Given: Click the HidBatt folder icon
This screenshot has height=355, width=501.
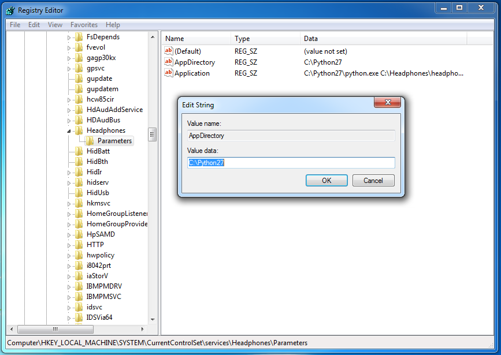Looking at the screenshot, I should pyautogui.click(x=79, y=151).
